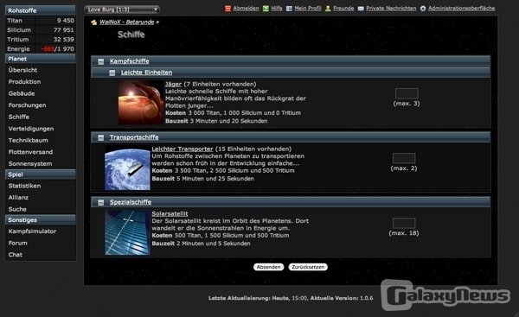The height and width of the screenshot is (317, 519).
Task: Launch the Kampfsimulator
Action: pos(32,231)
